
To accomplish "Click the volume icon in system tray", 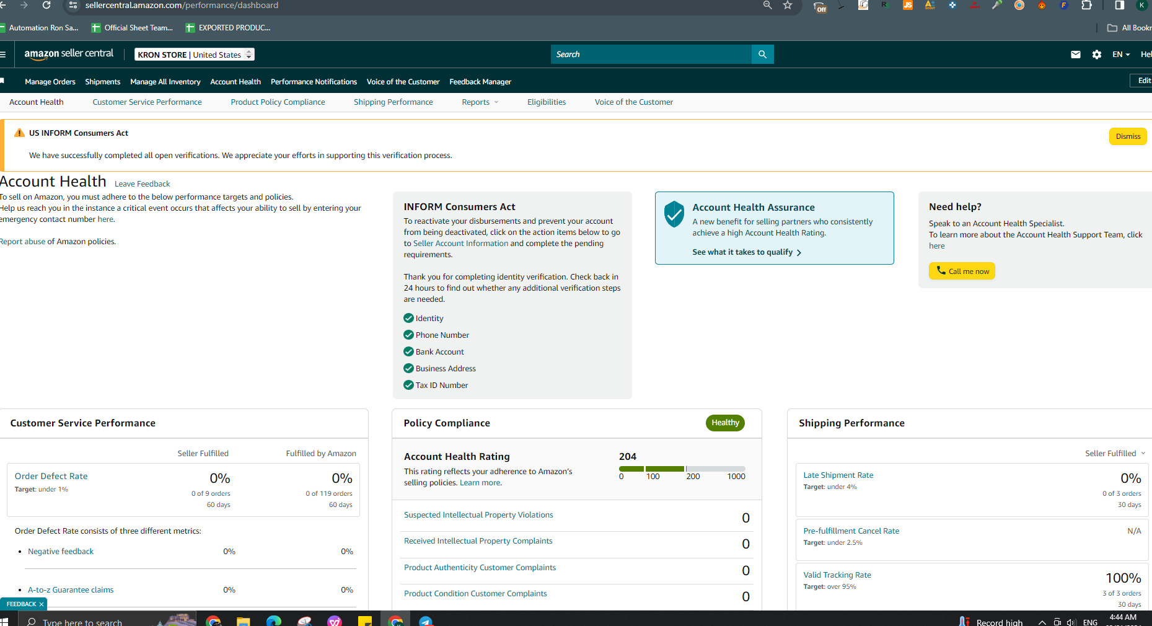I will (1071, 622).
